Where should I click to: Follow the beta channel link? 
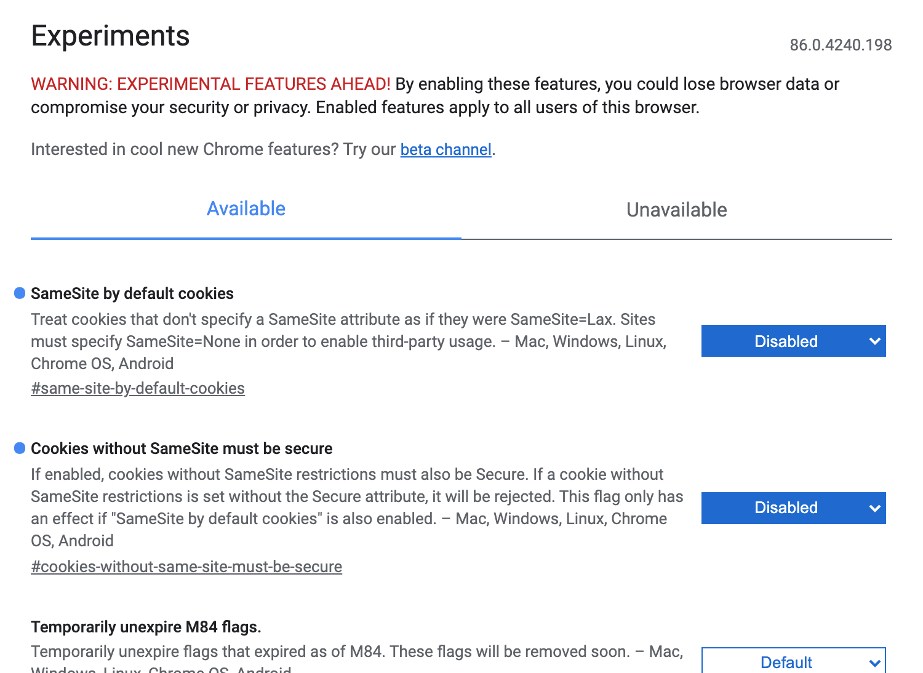tap(446, 149)
